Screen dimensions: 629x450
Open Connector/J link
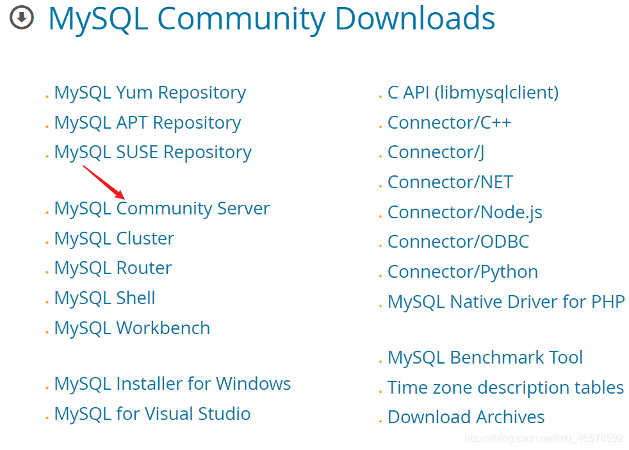pyautogui.click(x=436, y=153)
